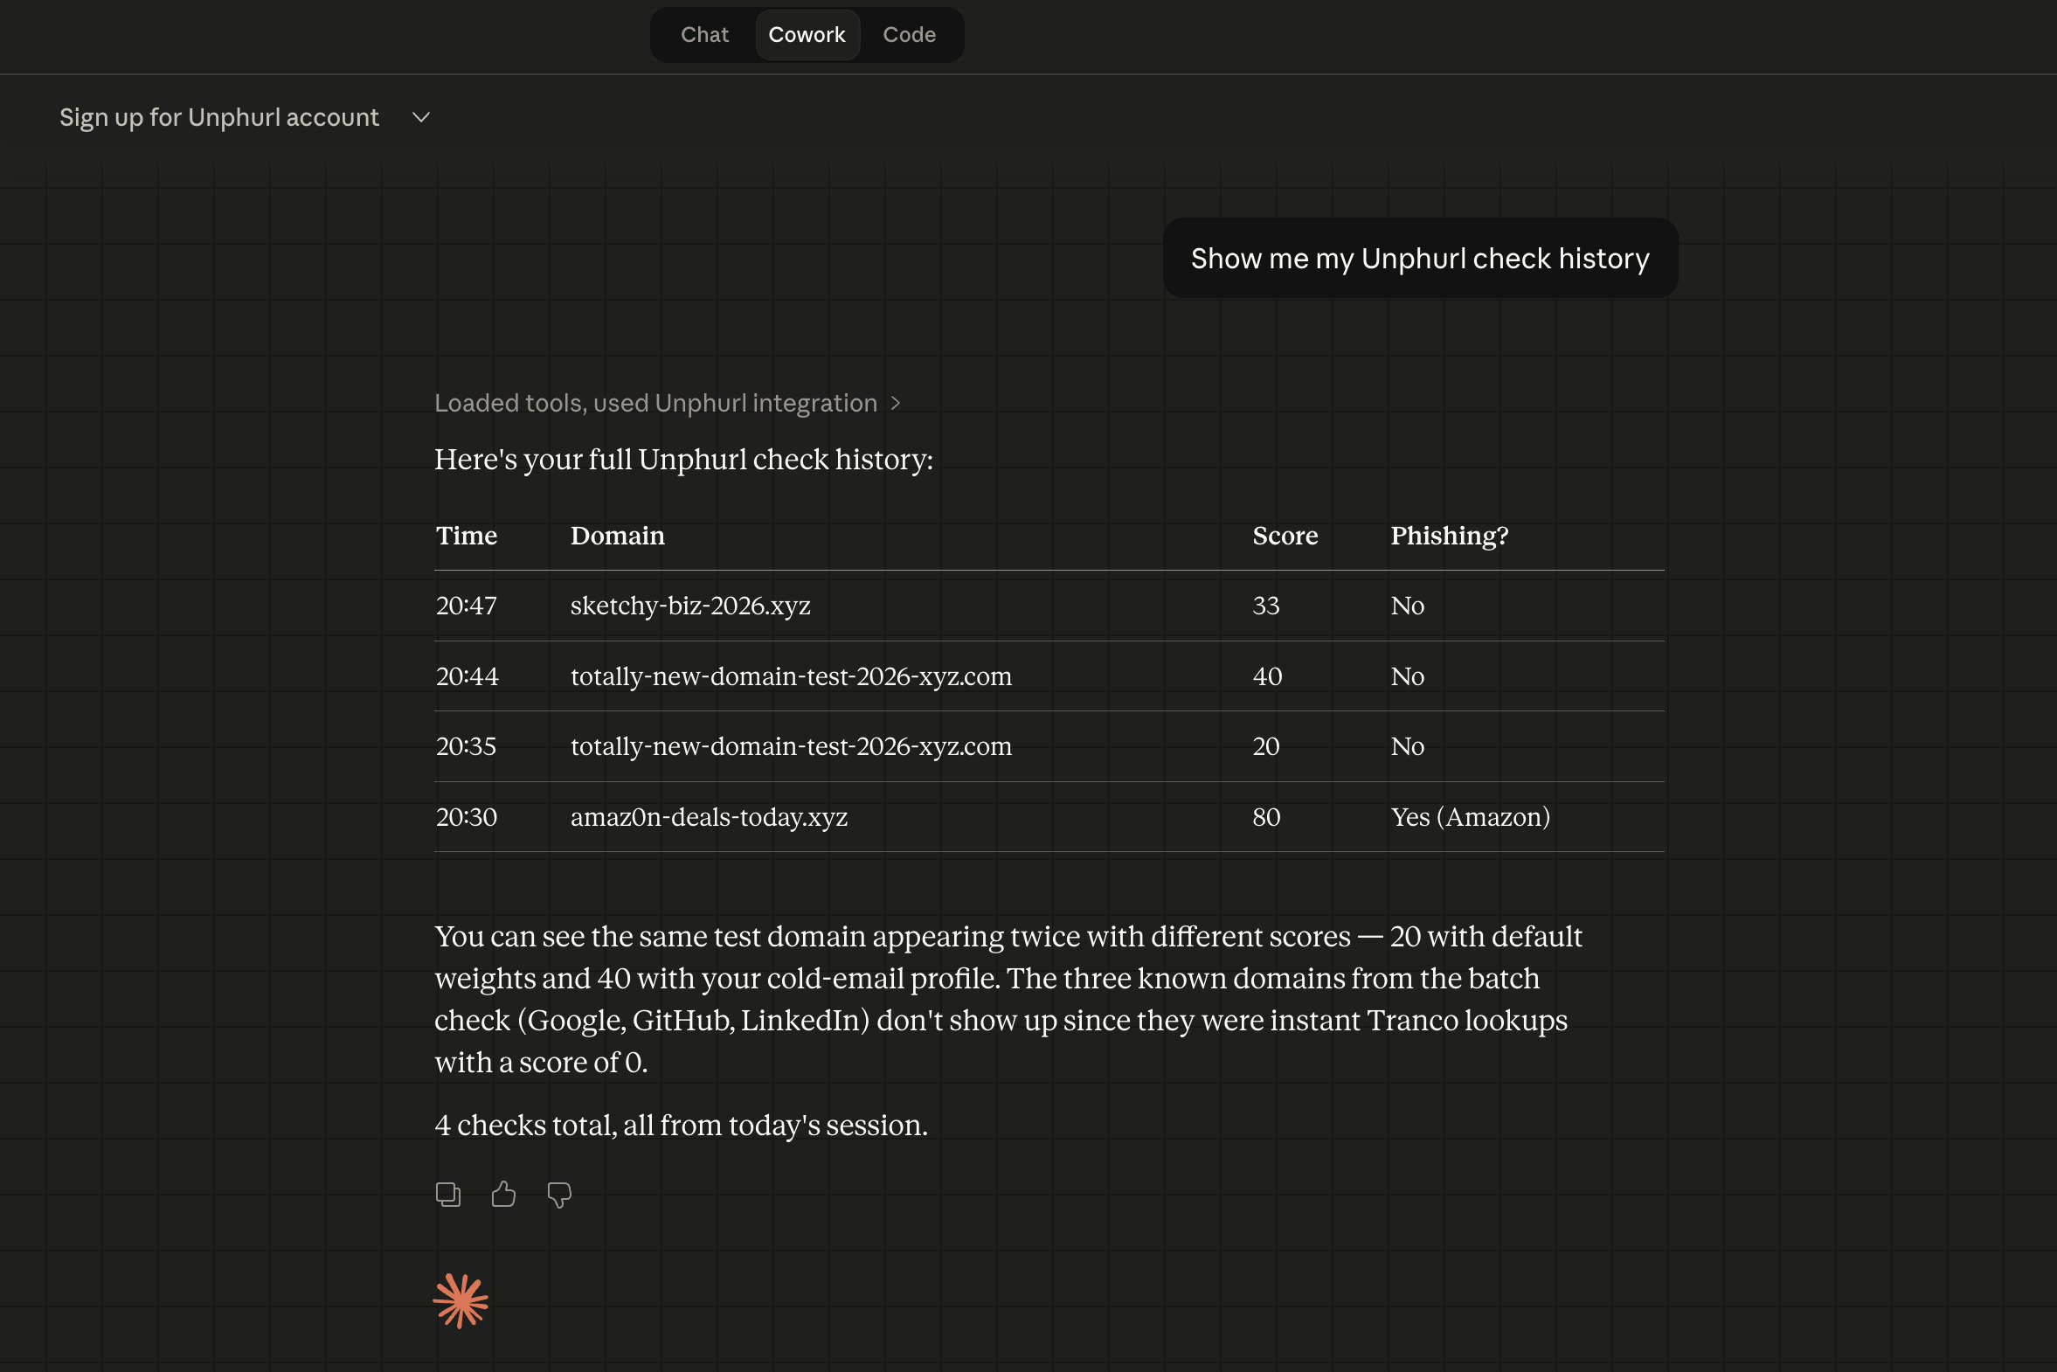Viewport: 2057px width, 1372px height.
Task: Copy the response with the copy icon
Action: 448,1195
